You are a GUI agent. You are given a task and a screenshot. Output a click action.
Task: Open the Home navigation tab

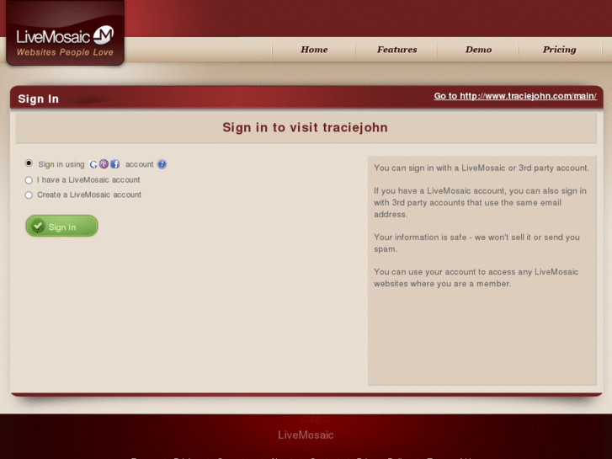click(314, 50)
